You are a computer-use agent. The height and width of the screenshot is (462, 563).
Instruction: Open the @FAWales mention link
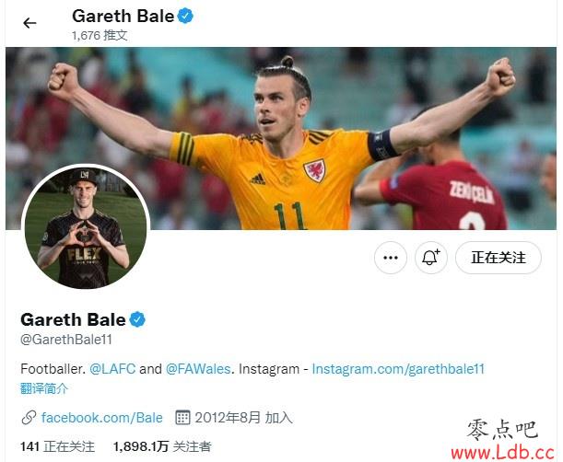(x=198, y=369)
